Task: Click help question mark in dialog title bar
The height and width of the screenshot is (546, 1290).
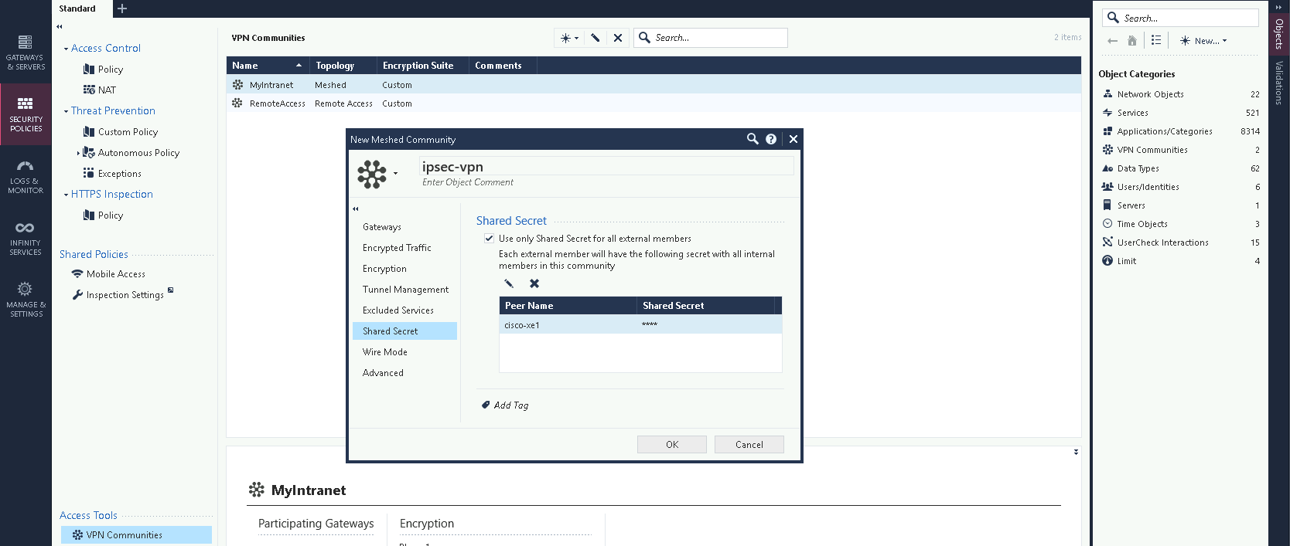Action: [x=771, y=139]
